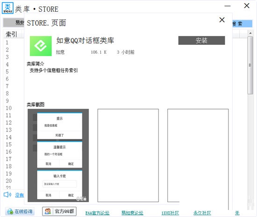Click the 如意QQ对话框类库 title text
257x217 pixels.
85,40
